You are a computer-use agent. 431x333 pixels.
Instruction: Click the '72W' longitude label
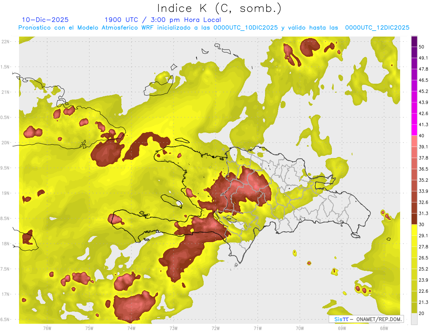(215, 328)
